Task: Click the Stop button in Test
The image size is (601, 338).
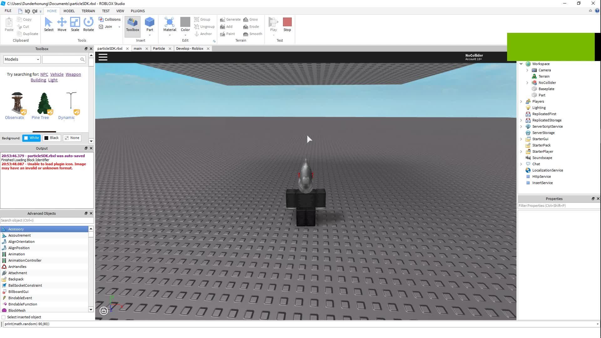Action: [287, 24]
